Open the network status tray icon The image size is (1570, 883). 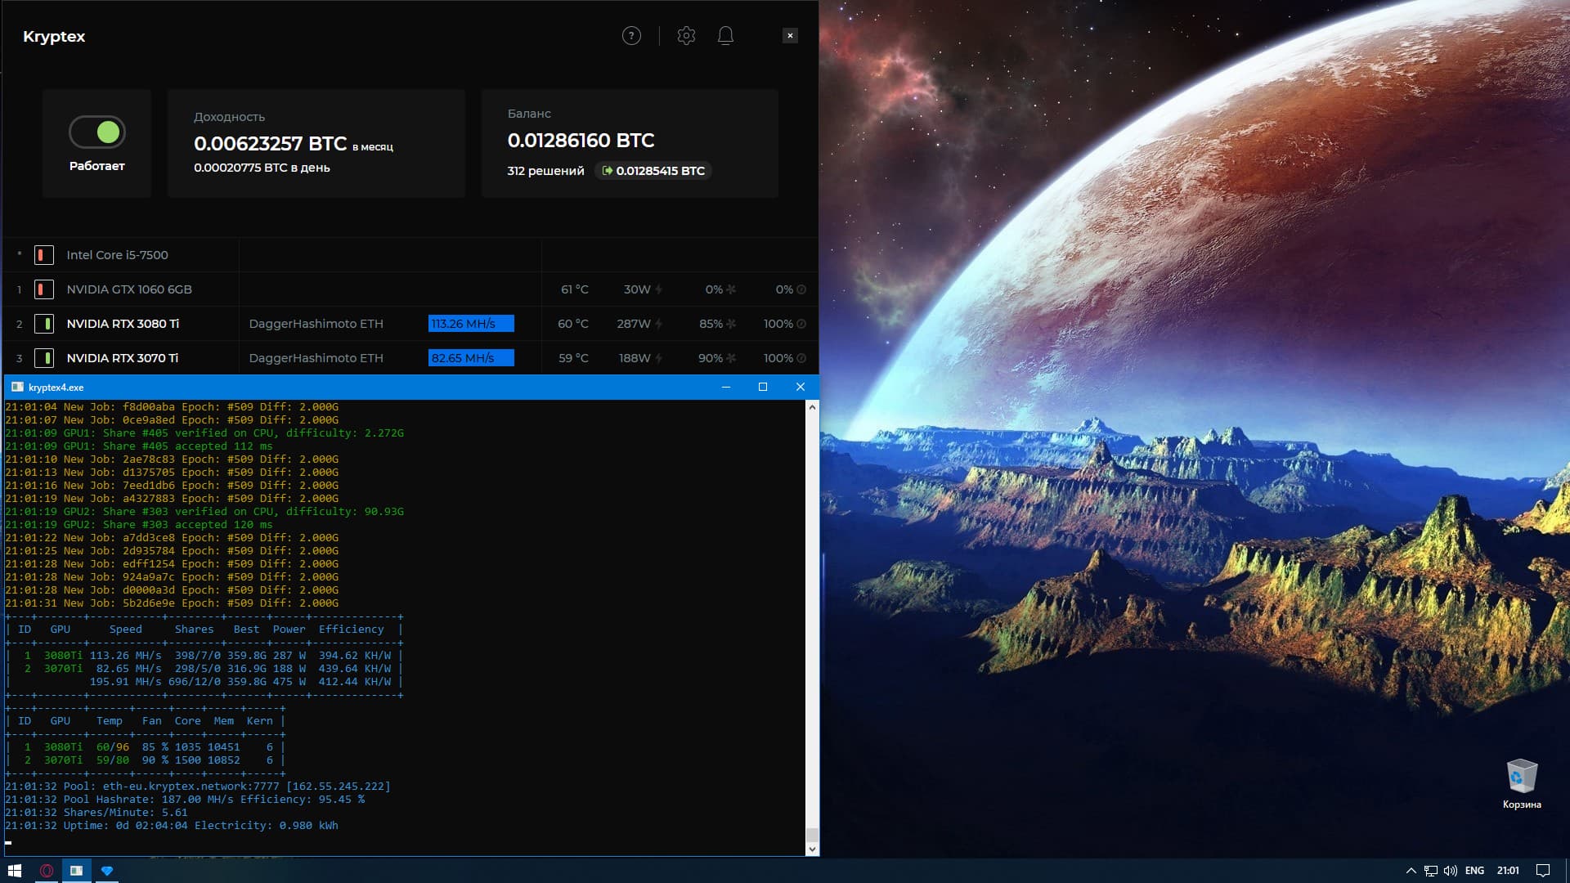[1430, 871]
